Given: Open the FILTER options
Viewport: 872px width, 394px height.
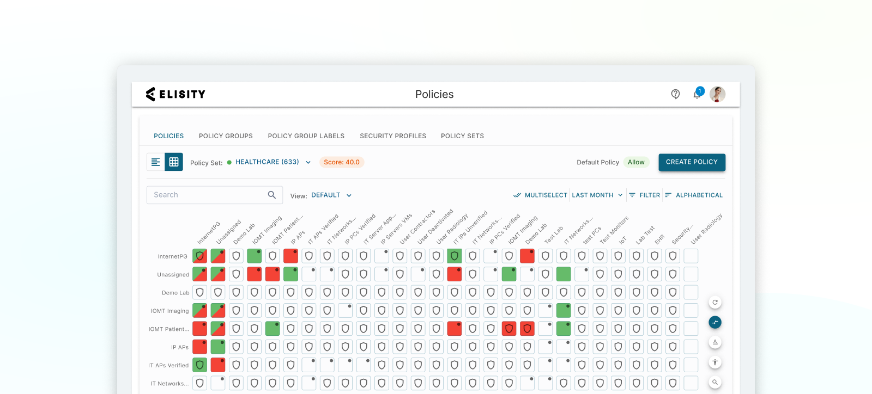Looking at the screenshot, I should pos(644,195).
